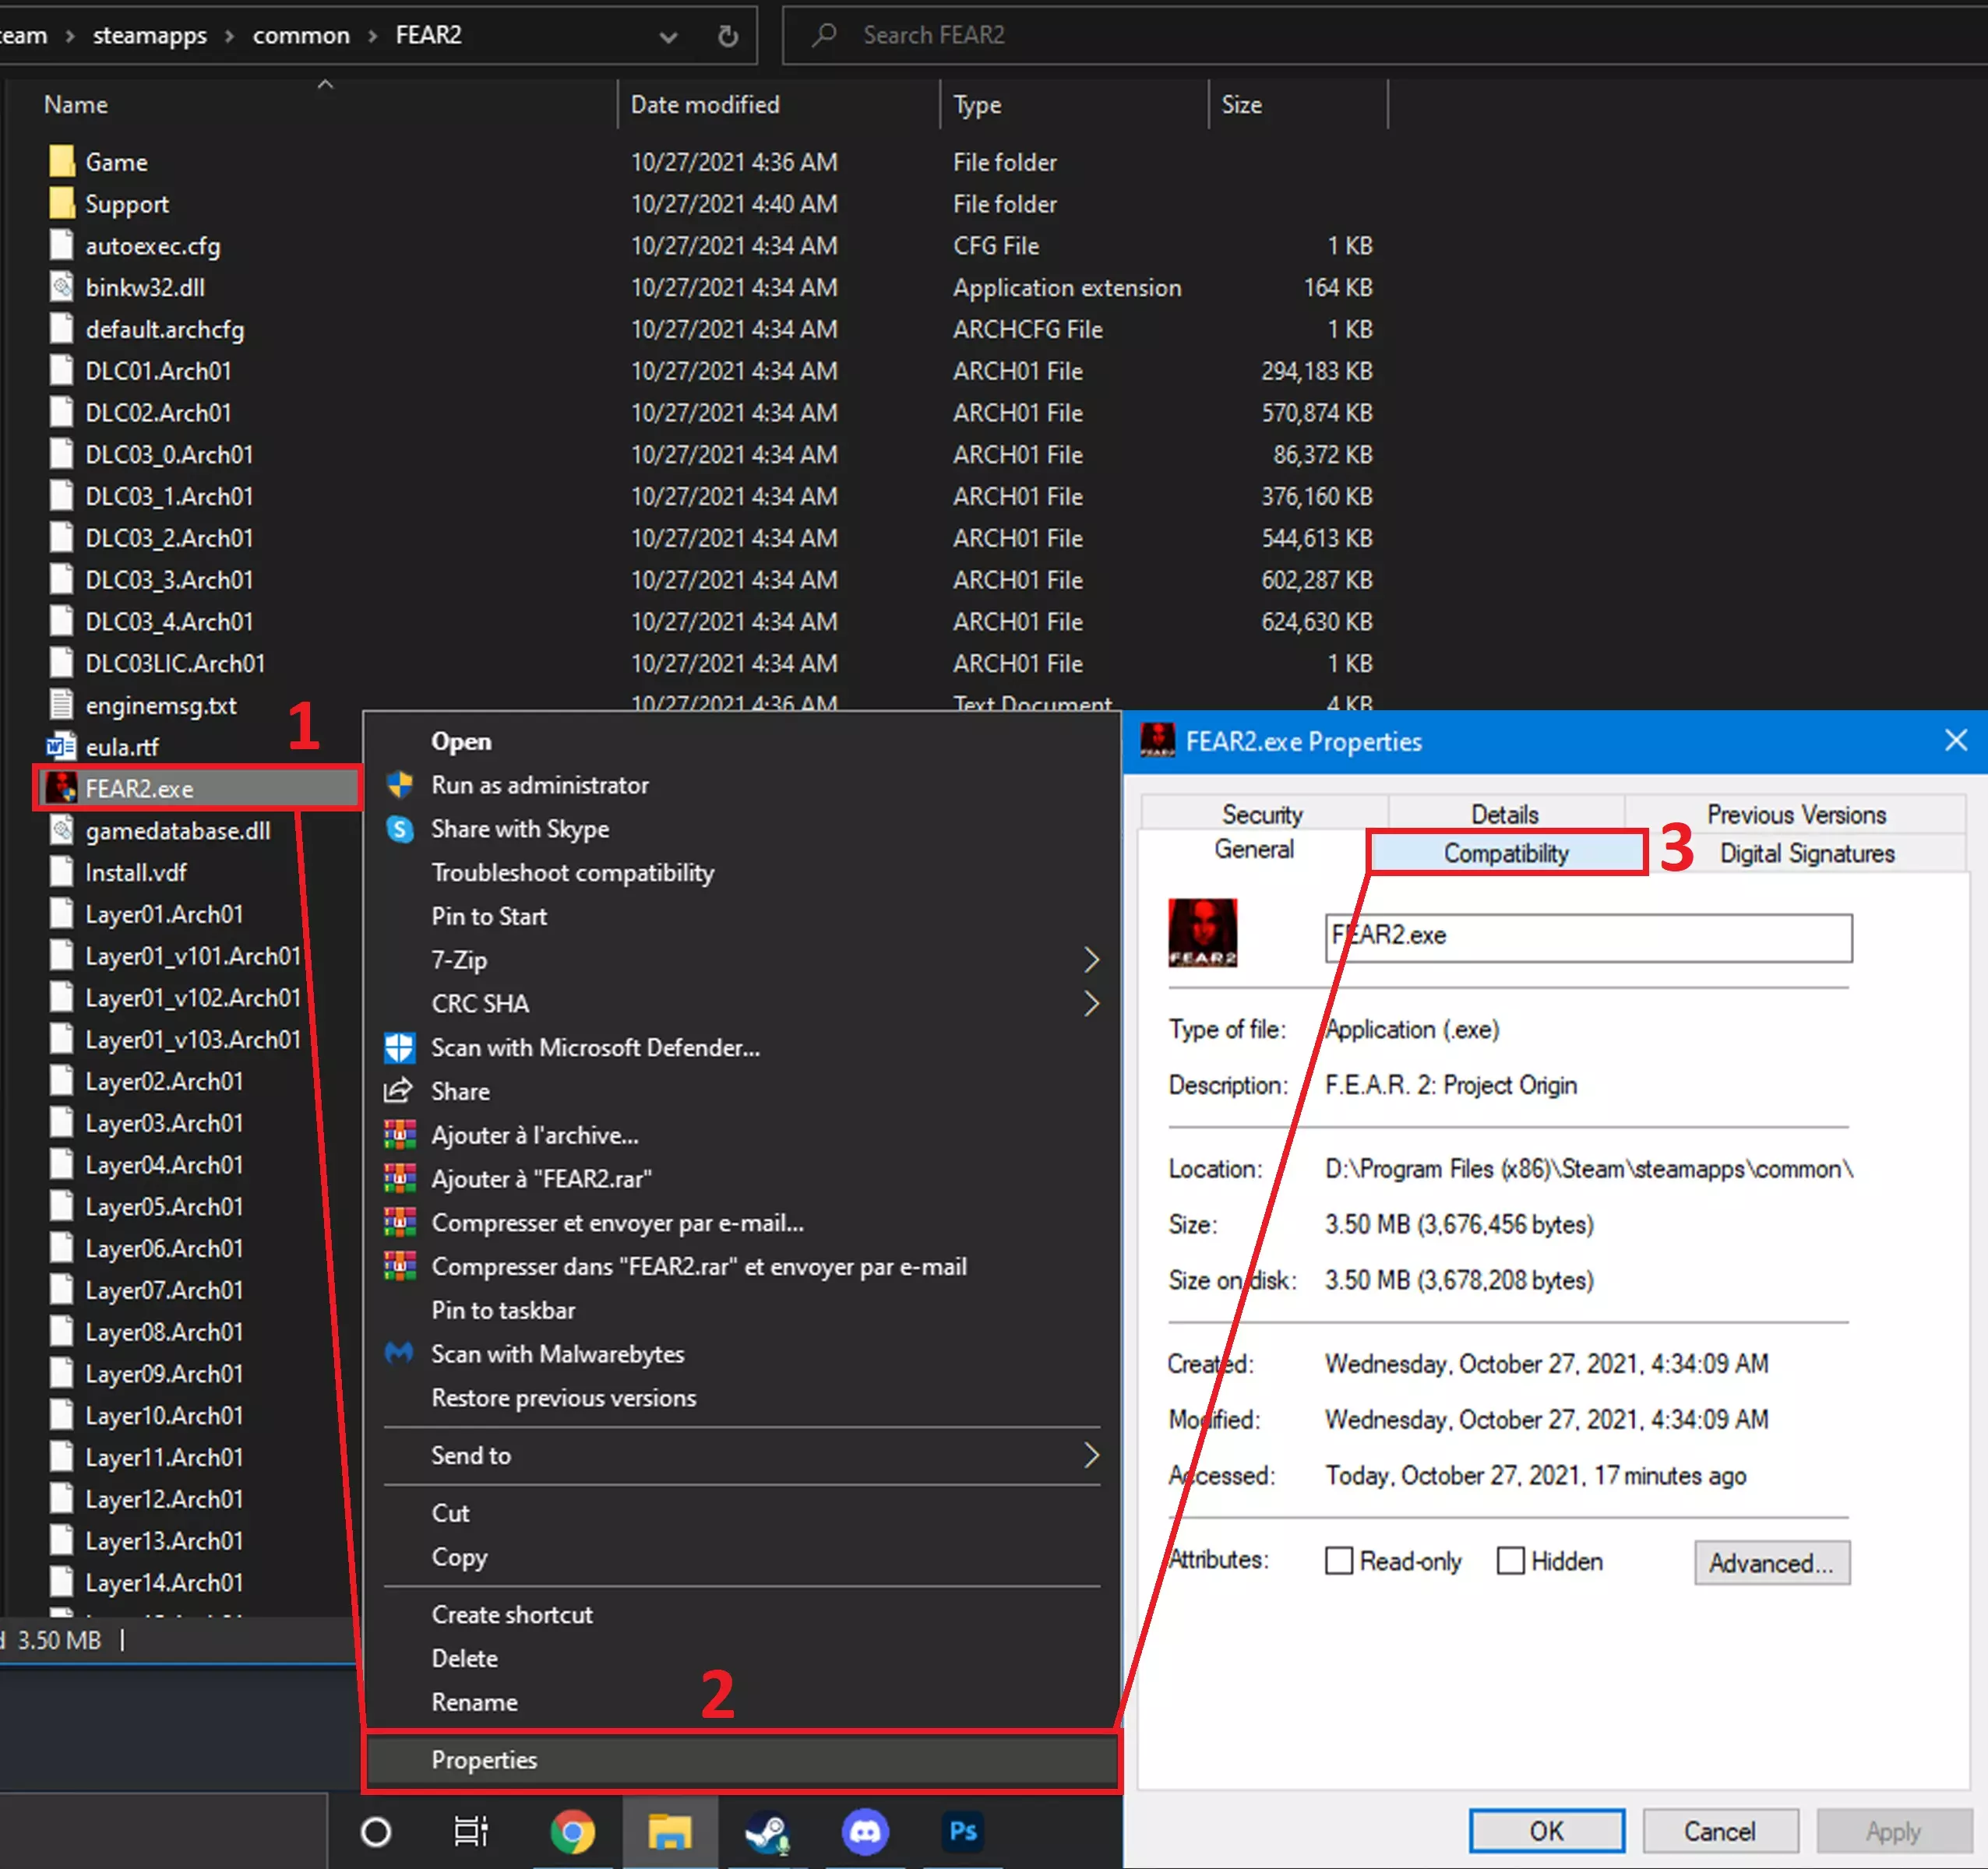Enable the Read-only attribute checkbox
This screenshot has height=1869, width=1988.
pos(1338,1561)
